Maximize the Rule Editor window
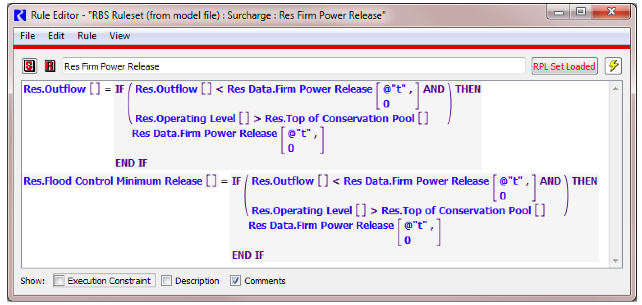642x305 pixels. click(581, 12)
